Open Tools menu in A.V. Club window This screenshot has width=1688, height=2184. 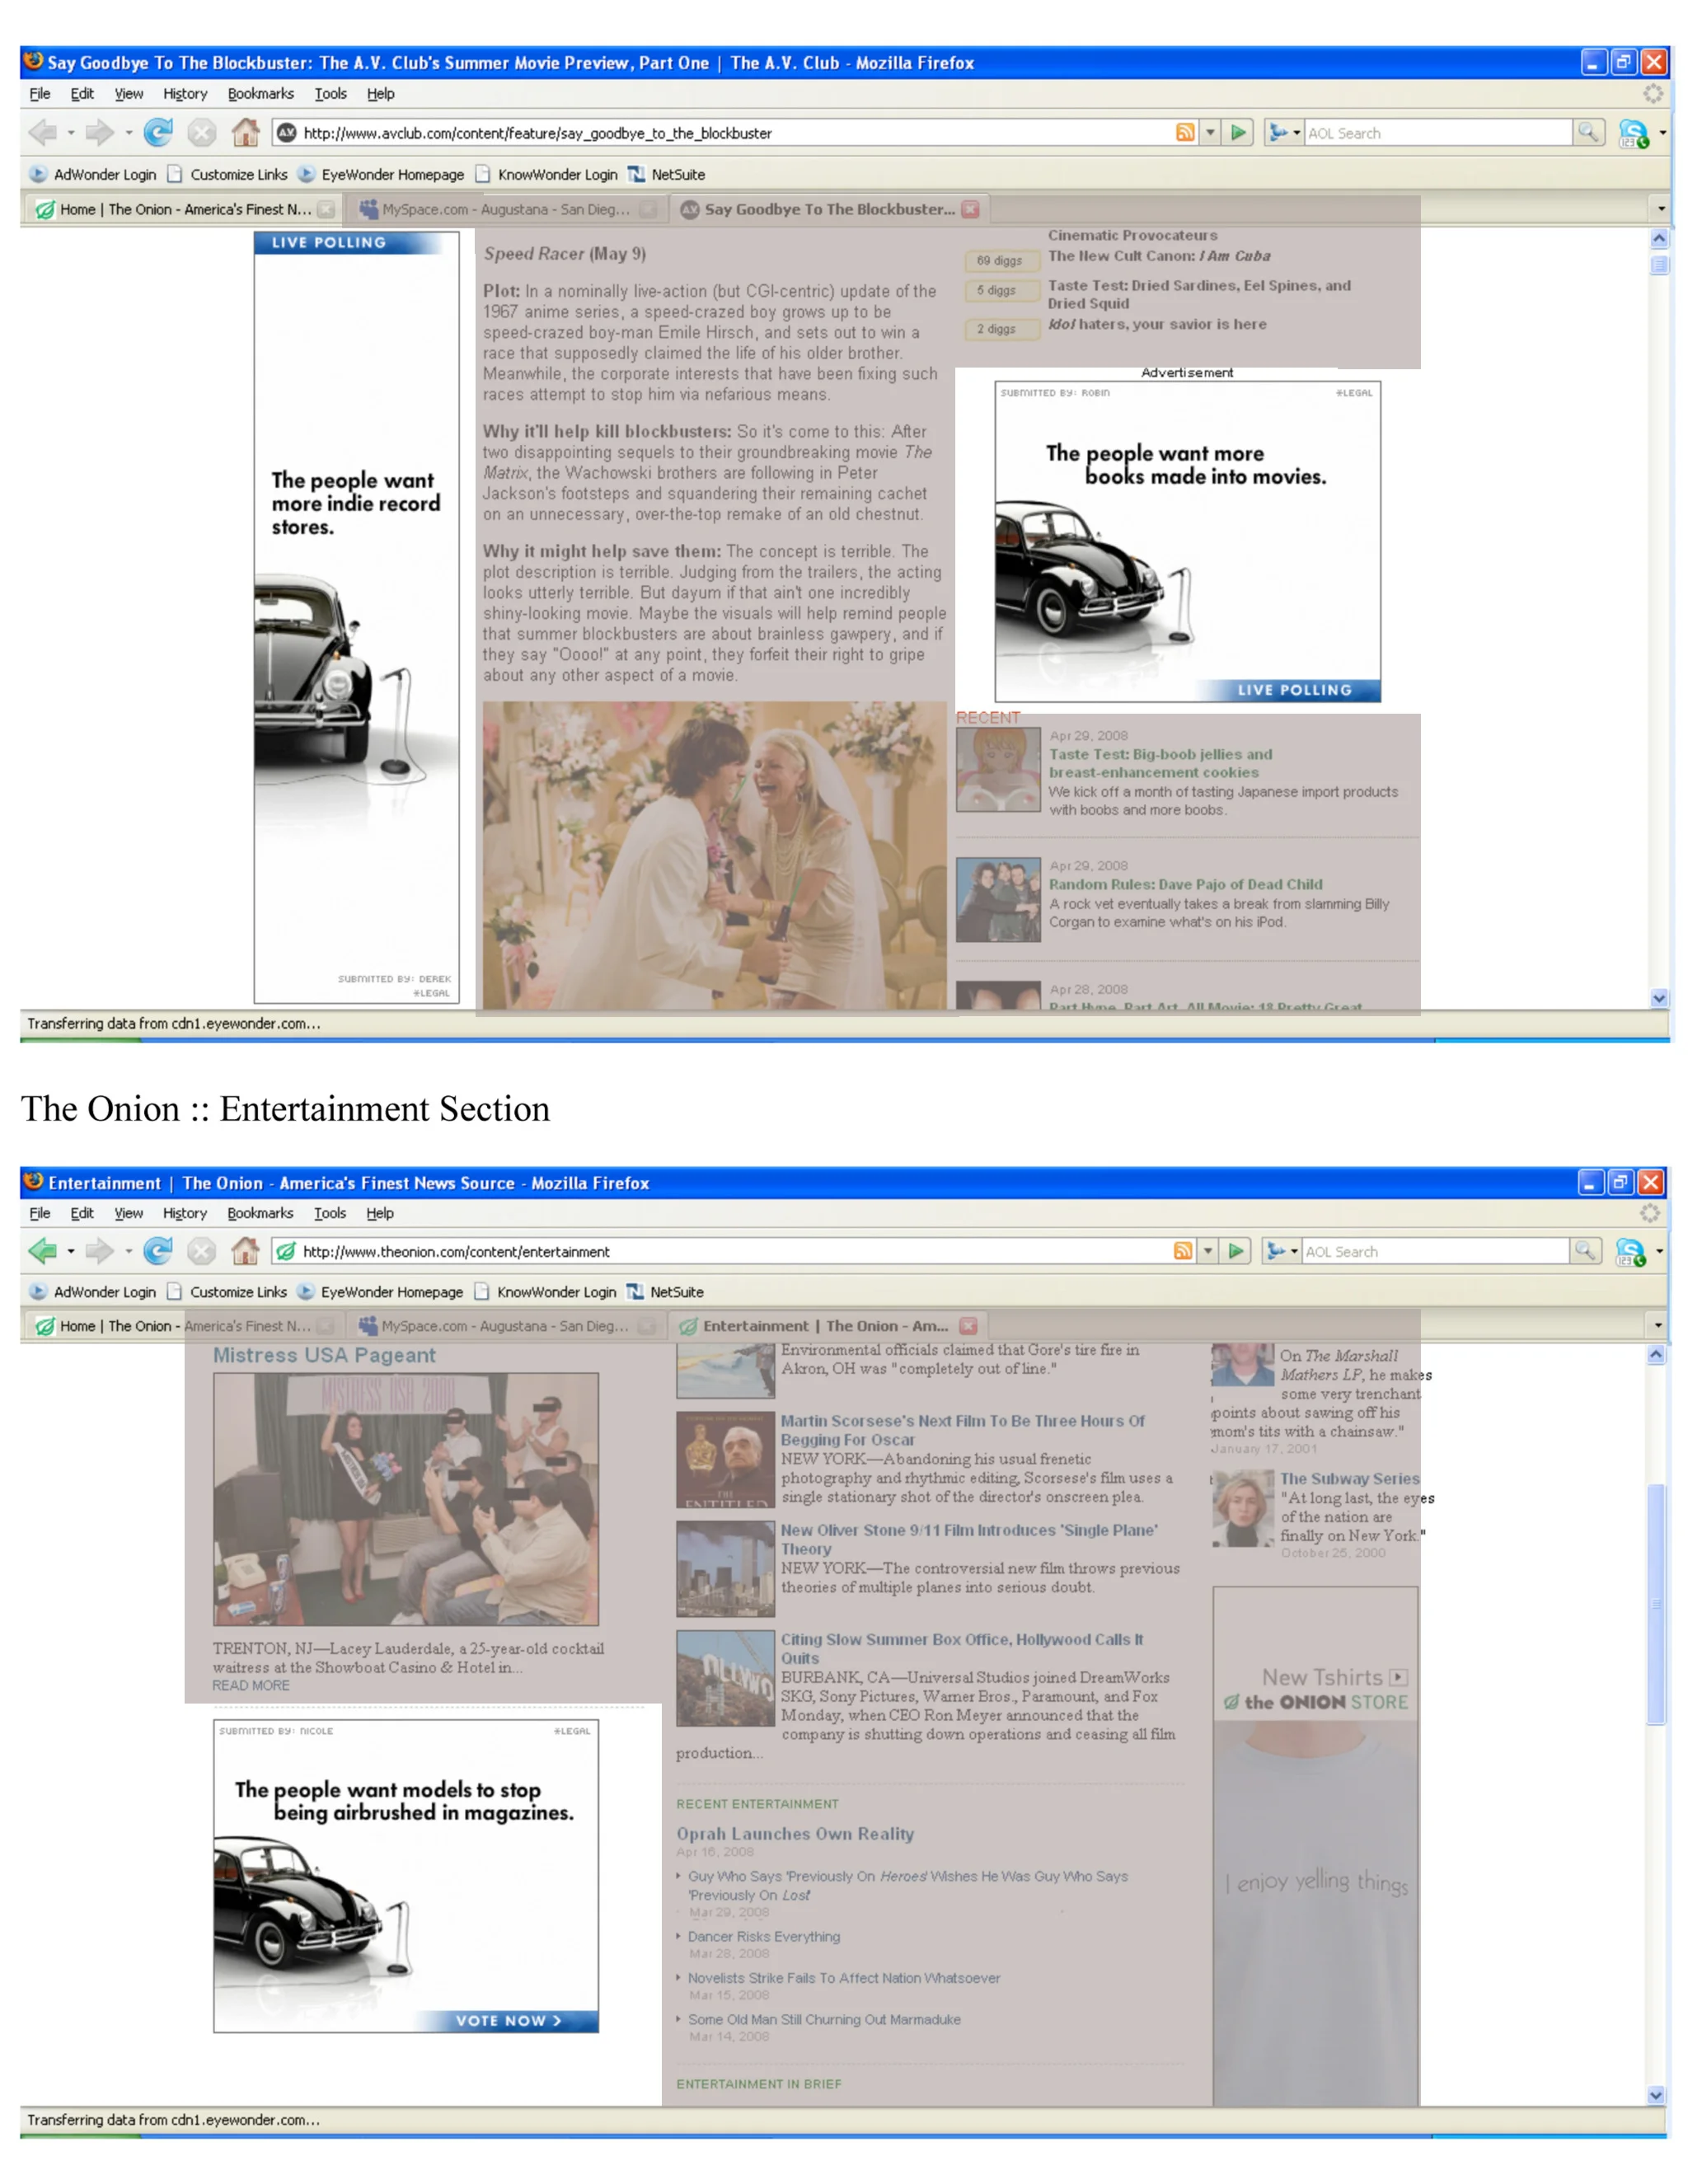pyautogui.click(x=330, y=94)
